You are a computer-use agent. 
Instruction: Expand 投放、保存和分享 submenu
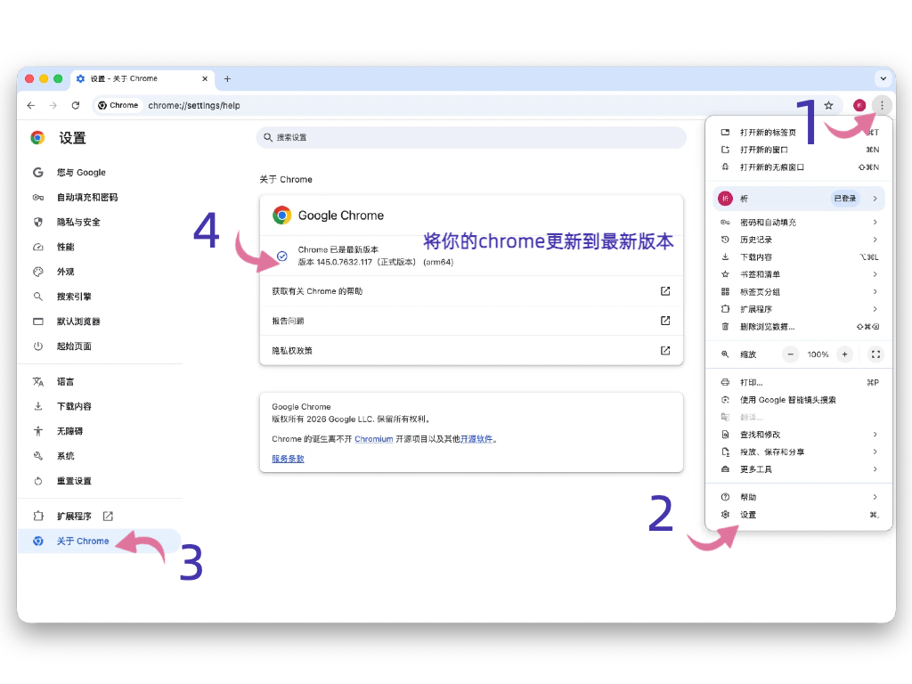799,452
